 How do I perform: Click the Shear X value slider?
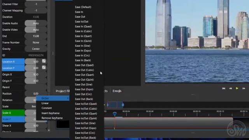[x=36, y=126]
